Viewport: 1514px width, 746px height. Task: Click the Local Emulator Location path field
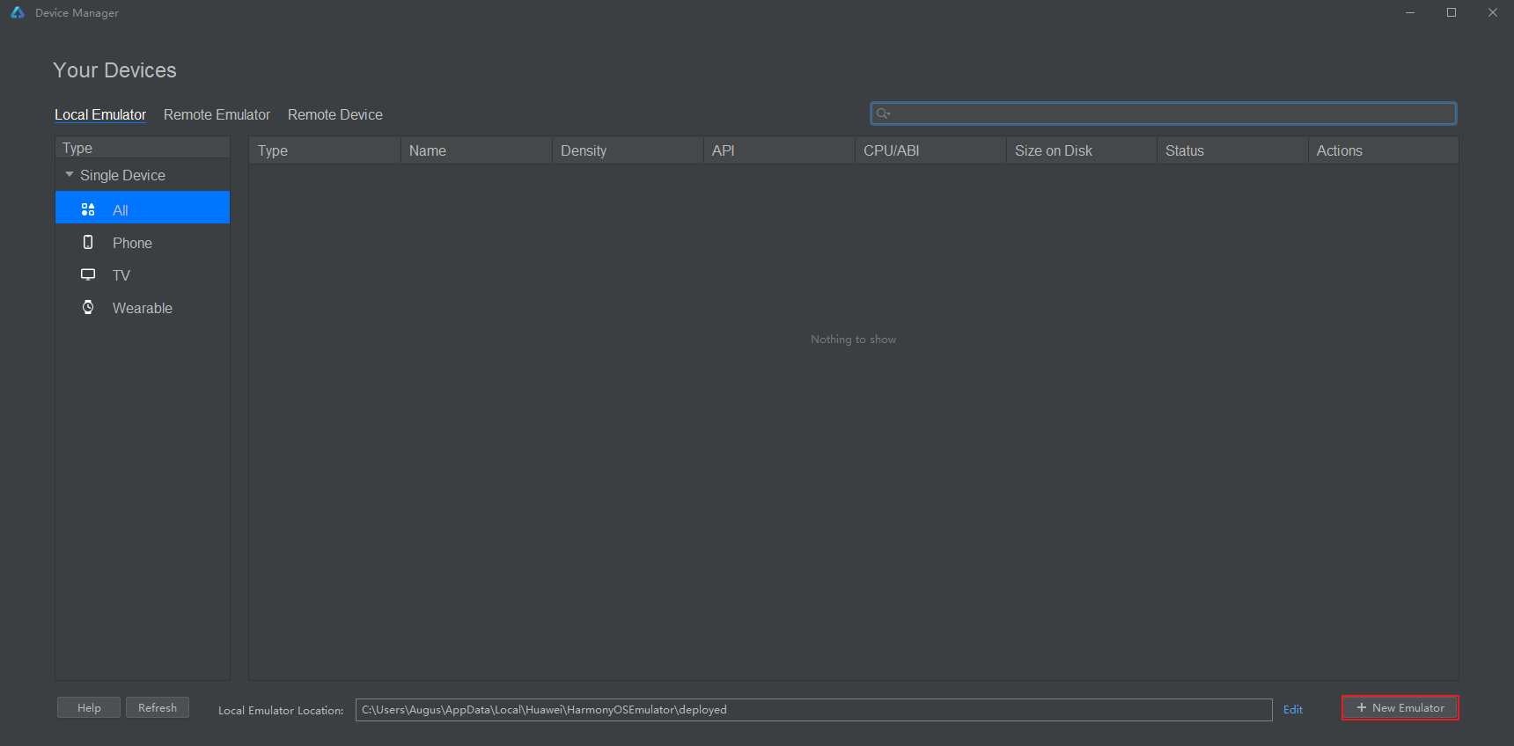(x=814, y=710)
